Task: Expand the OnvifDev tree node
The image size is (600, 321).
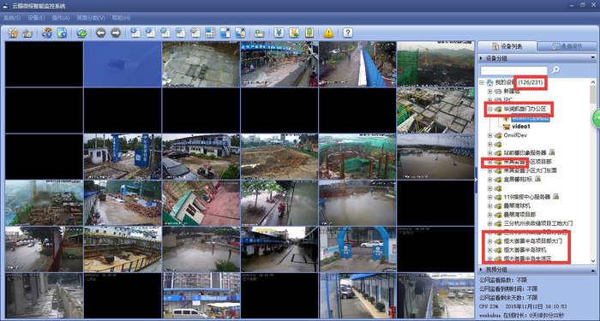Action: pos(489,135)
